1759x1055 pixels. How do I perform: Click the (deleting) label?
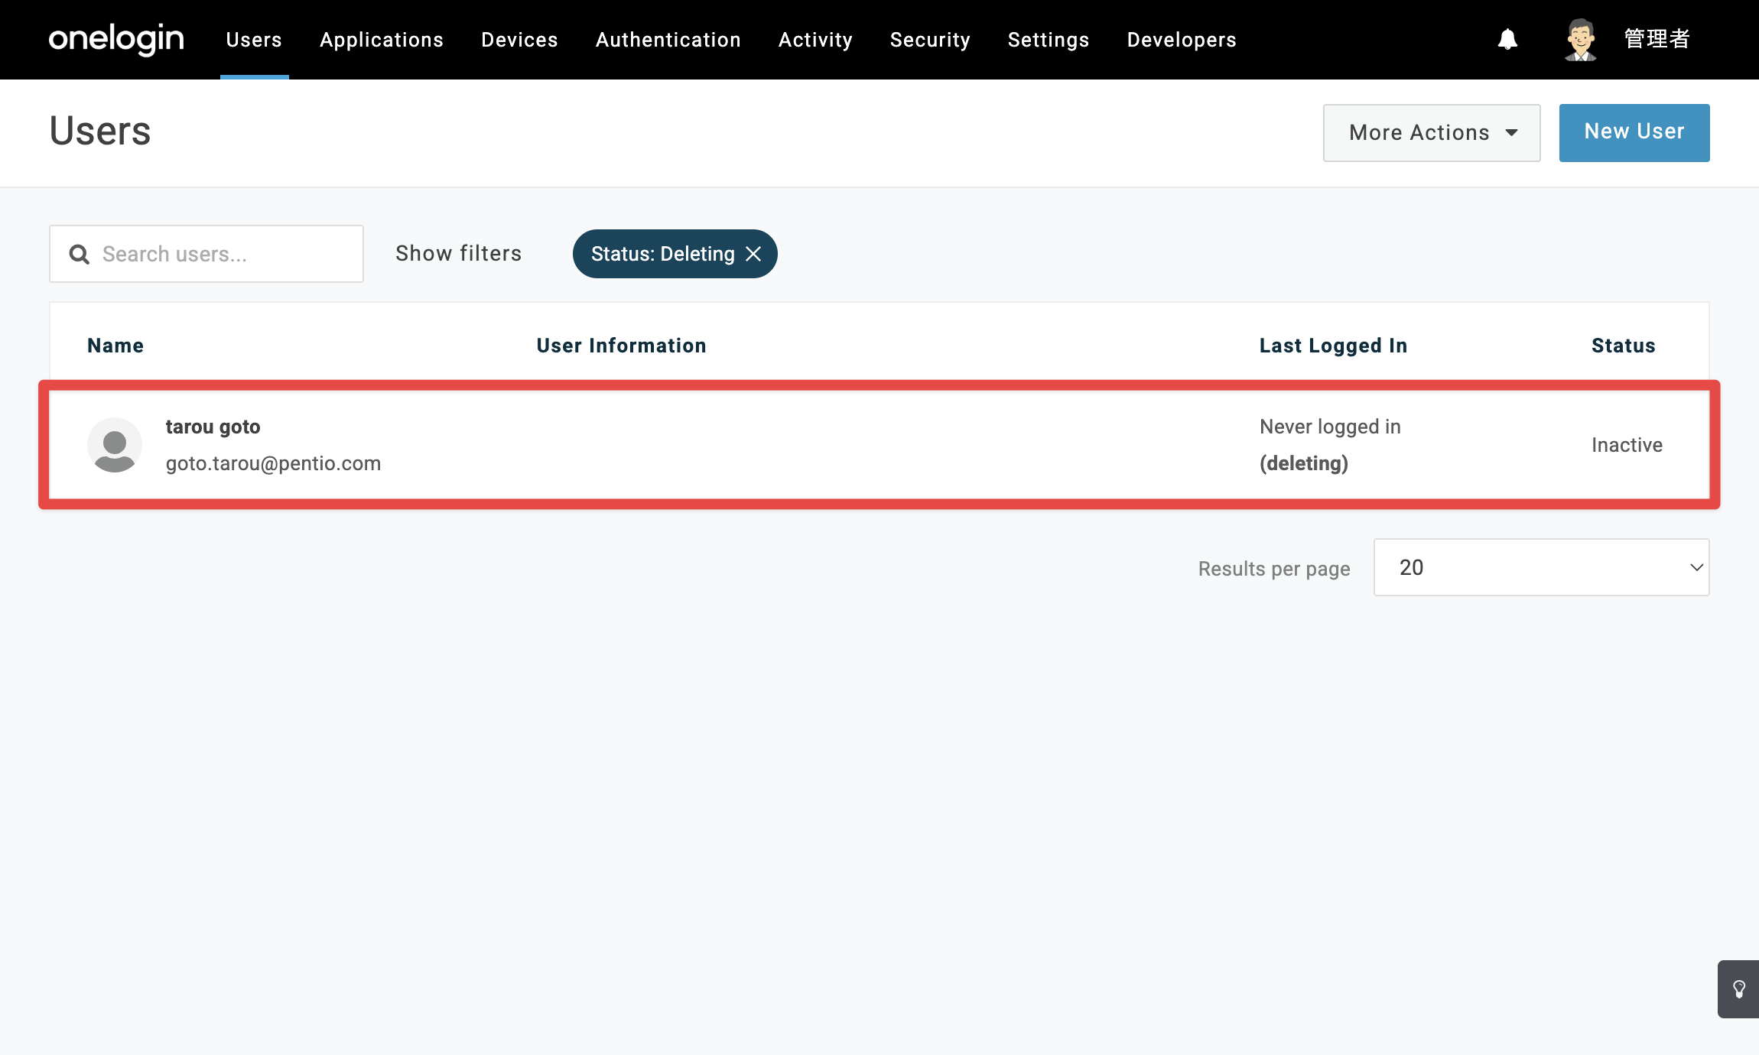1304,463
